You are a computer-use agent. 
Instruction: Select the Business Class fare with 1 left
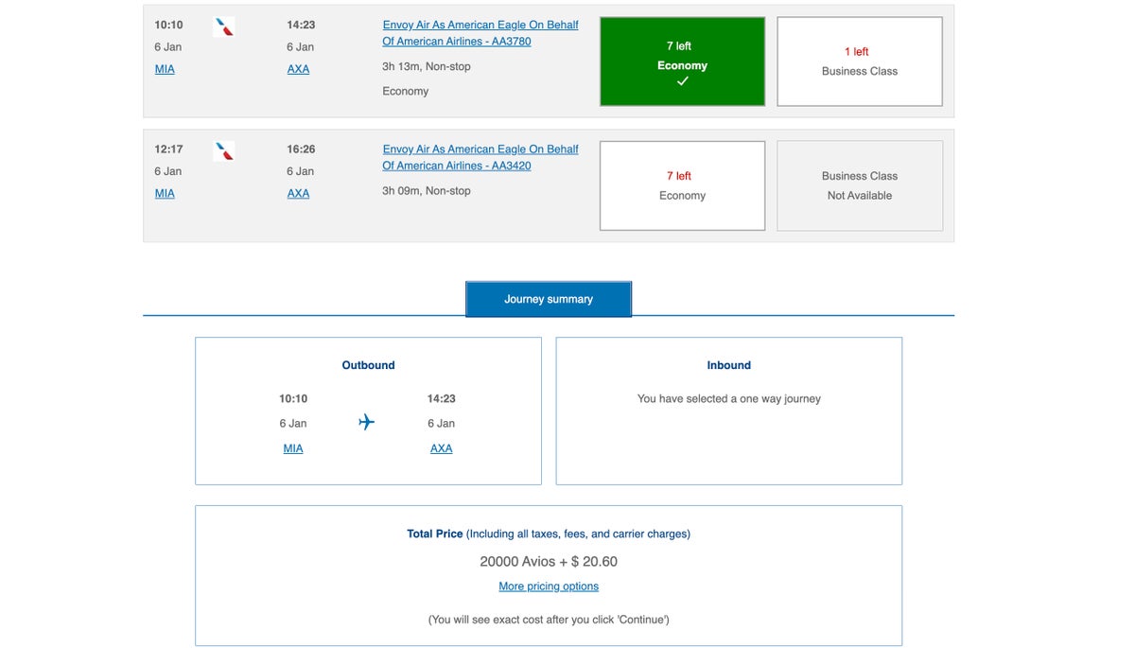coord(859,61)
